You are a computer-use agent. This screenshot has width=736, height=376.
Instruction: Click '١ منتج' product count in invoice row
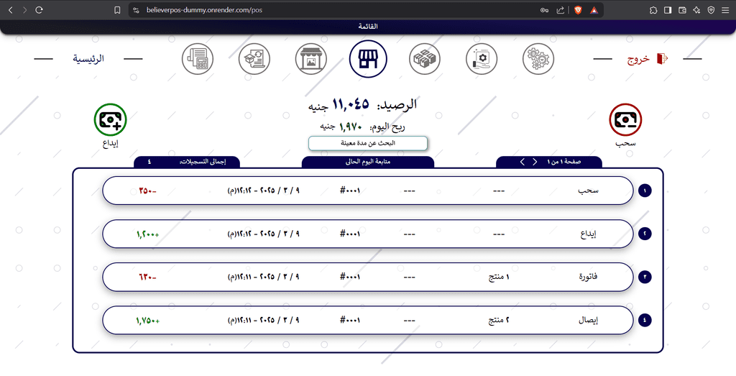pyautogui.click(x=499, y=277)
